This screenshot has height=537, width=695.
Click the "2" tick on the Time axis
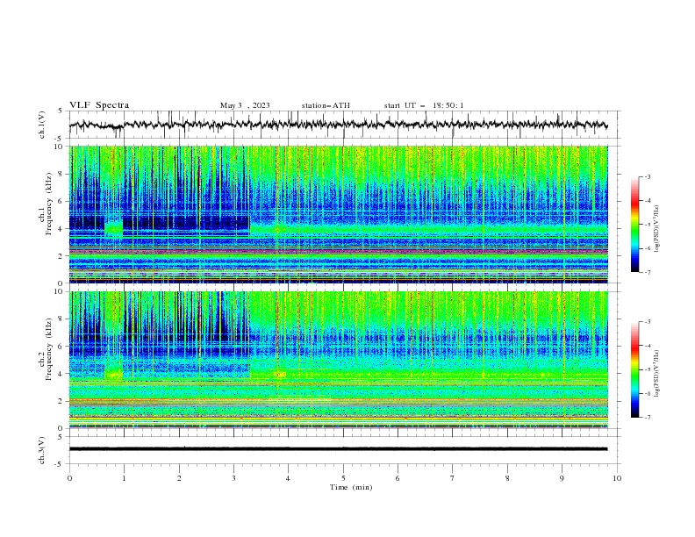(179, 478)
